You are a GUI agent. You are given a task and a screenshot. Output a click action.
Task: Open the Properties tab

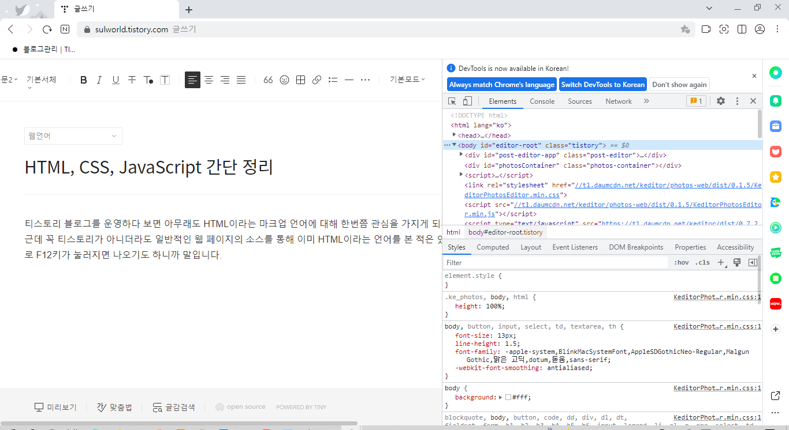[x=690, y=247]
